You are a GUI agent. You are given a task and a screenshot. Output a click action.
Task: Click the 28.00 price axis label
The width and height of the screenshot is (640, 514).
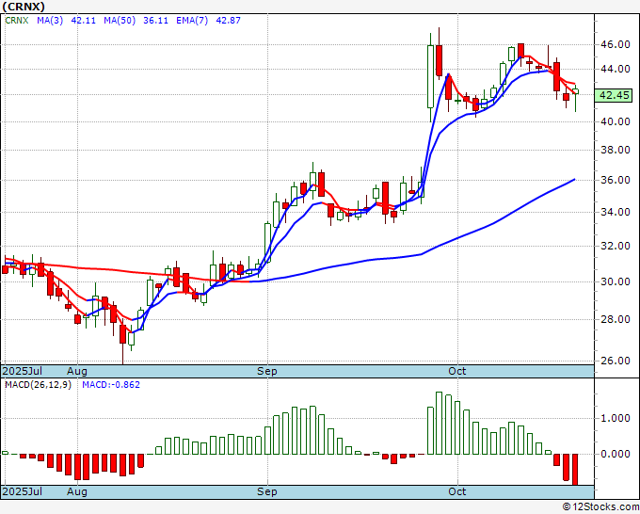(616, 319)
